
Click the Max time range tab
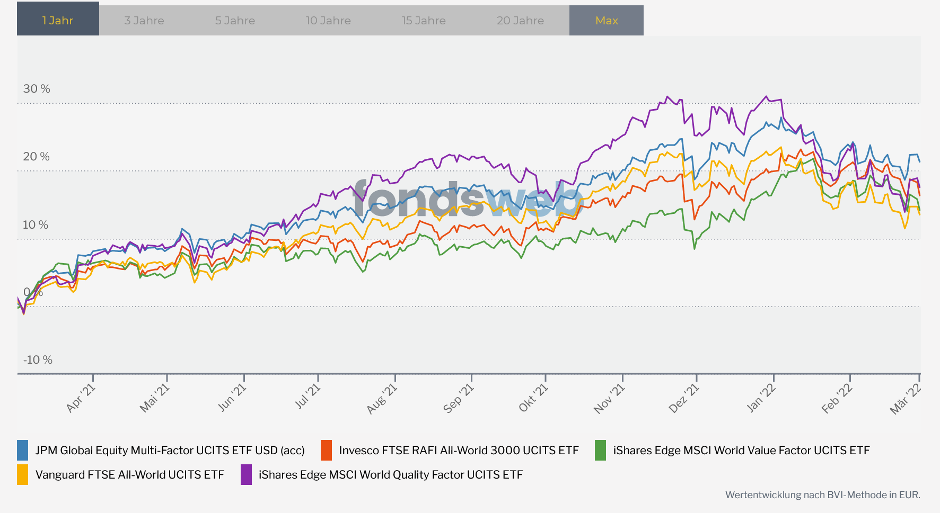point(607,21)
